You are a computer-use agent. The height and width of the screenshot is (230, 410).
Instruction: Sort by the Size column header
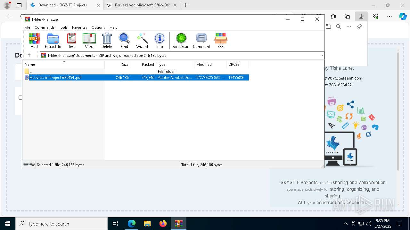pos(118,65)
